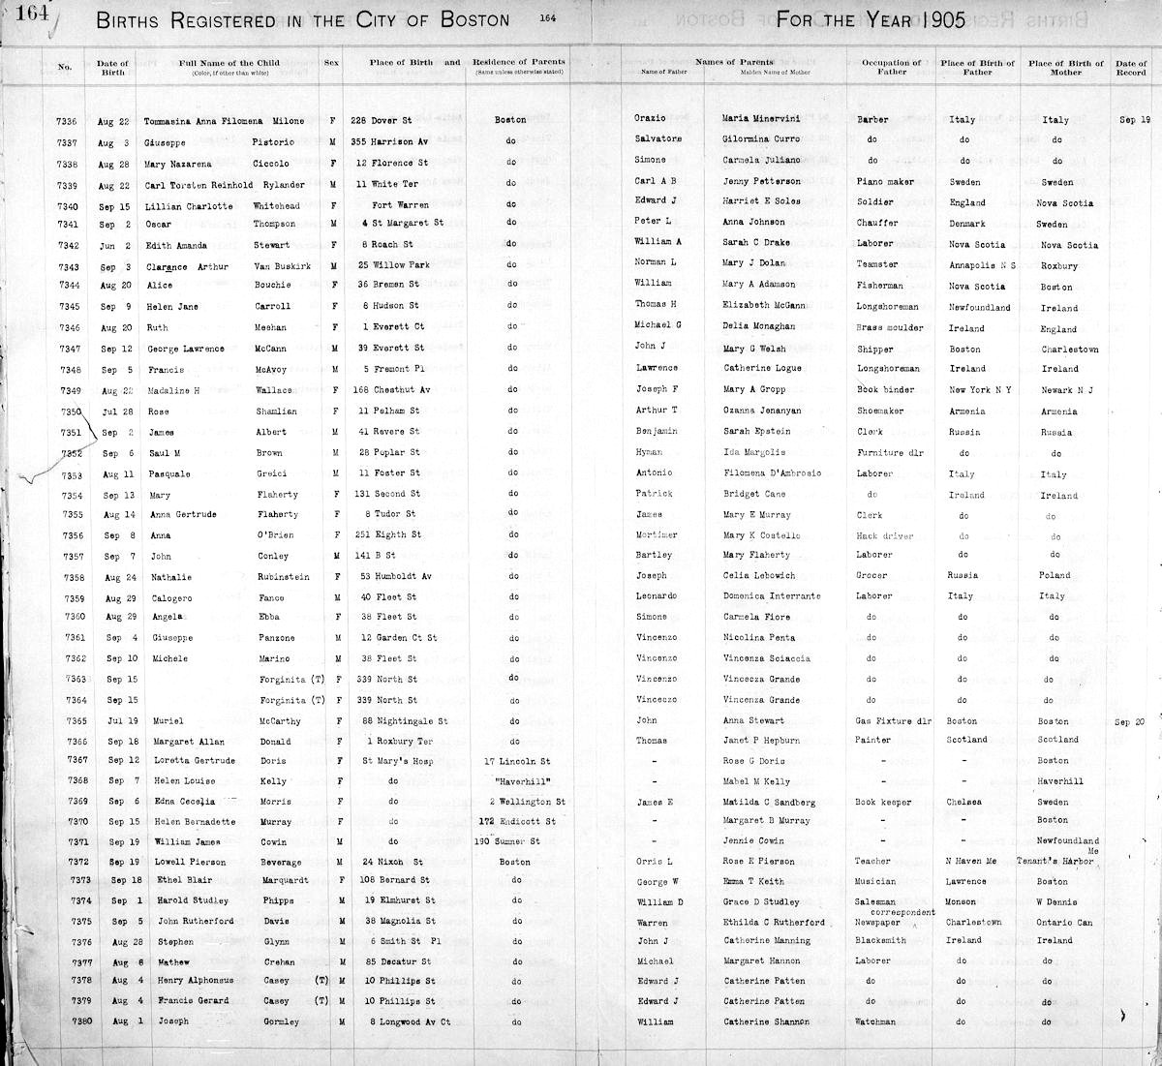Click the occupation 'Barber'
Screen dimensions: 1162x1066
click(x=872, y=120)
